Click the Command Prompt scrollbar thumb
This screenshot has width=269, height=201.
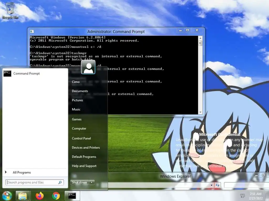coord(200,43)
